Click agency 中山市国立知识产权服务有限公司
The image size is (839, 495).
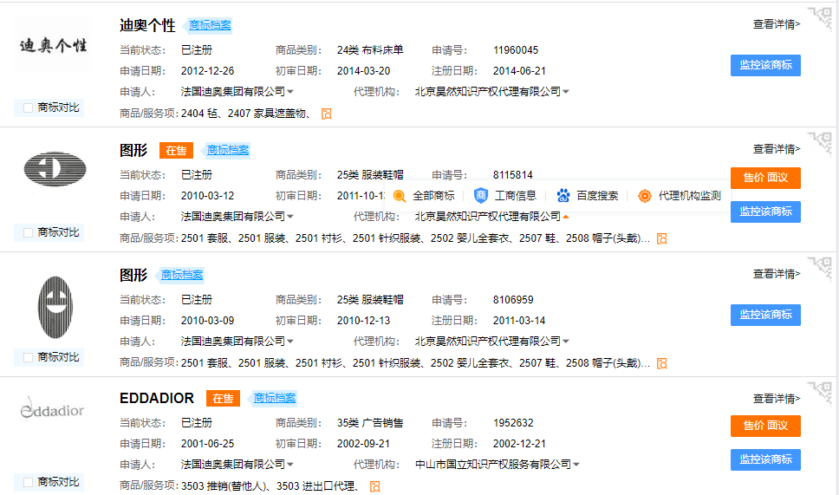click(493, 465)
